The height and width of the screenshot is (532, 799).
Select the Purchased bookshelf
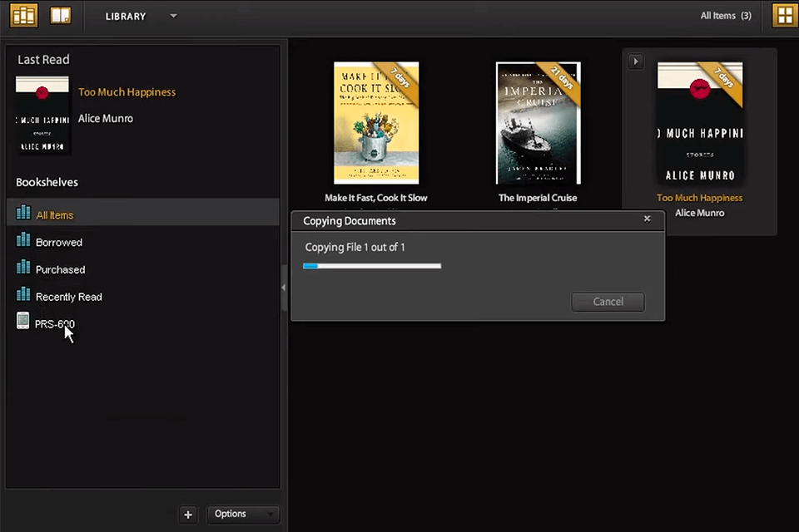(142, 269)
